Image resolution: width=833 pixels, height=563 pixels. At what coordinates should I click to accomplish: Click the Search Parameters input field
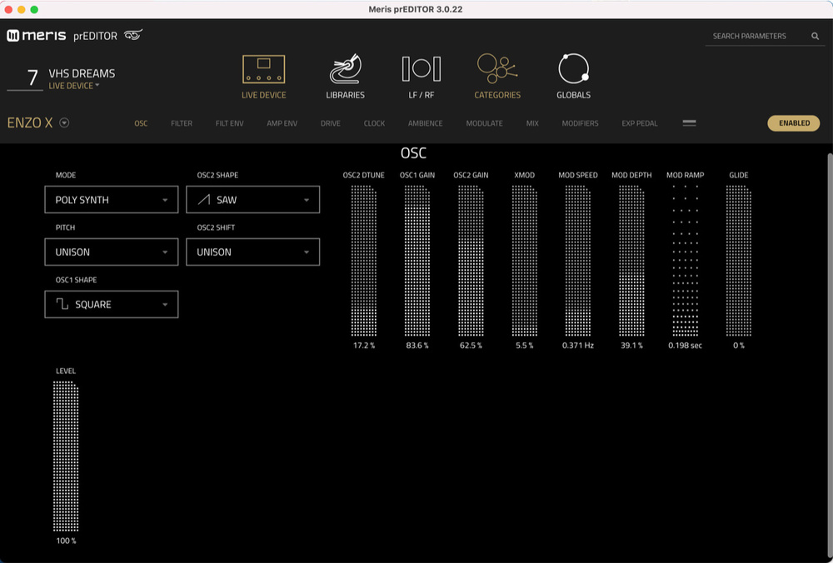(756, 37)
